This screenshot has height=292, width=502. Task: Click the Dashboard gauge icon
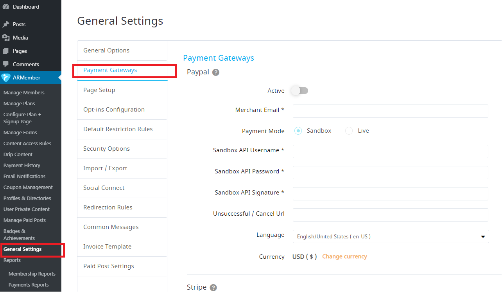point(6,7)
